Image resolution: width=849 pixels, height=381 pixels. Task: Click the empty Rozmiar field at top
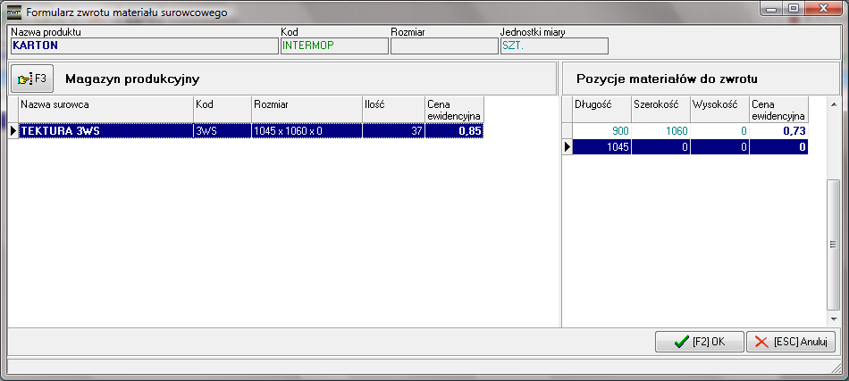tap(443, 46)
